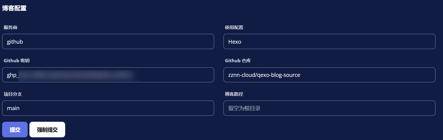Place cursor after "ghp_" token prefix

[19, 75]
